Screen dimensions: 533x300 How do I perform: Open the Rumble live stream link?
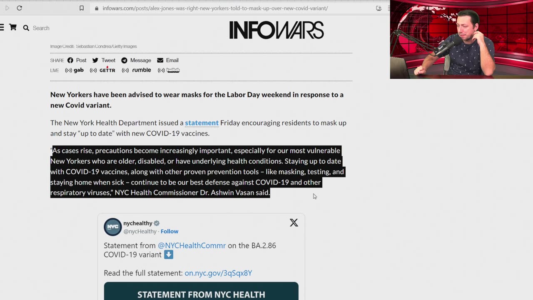(x=136, y=70)
